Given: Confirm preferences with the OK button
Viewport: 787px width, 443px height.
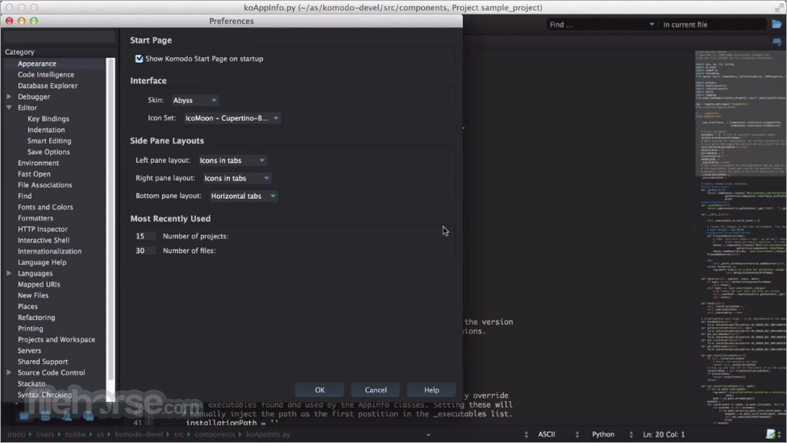Looking at the screenshot, I should click(319, 390).
